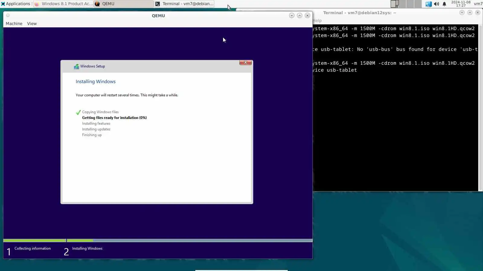The width and height of the screenshot is (483, 271).
Task: Click the "Finishing up" step
Action: (x=92, y=135)
